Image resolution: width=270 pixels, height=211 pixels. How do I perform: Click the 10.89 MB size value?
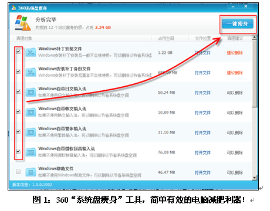[x=167, y=113]
